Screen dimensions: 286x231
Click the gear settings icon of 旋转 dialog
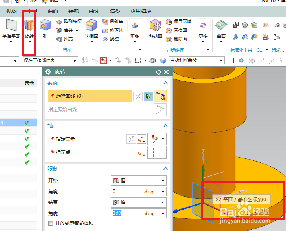point(48,72)
